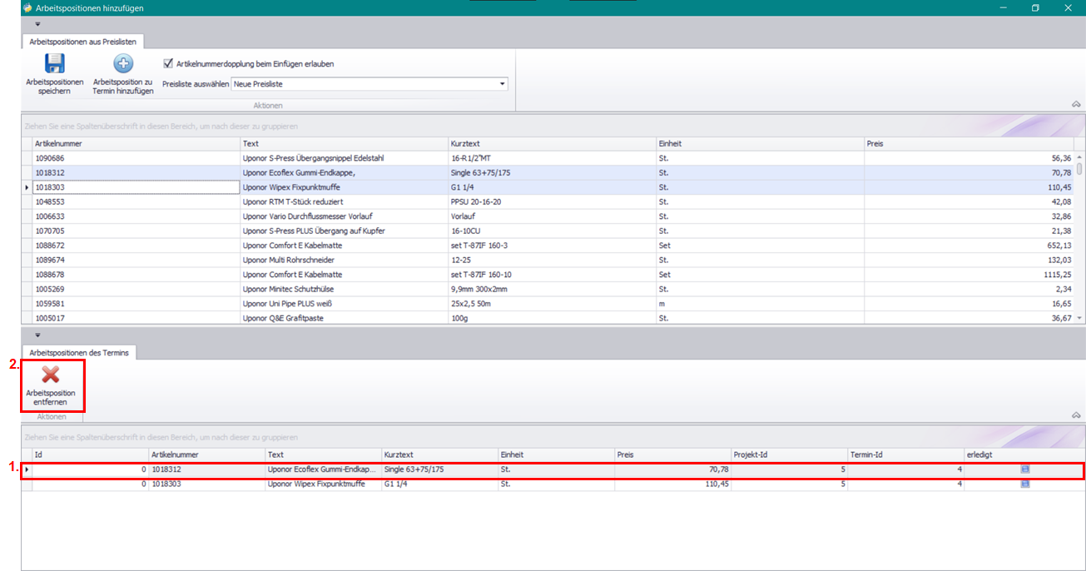Screen dimensions: 1086x571
Task: Toggle Artikelnummerdopplung beim Einfügen erlauben checkbox
Action: [x=168, y=63]
